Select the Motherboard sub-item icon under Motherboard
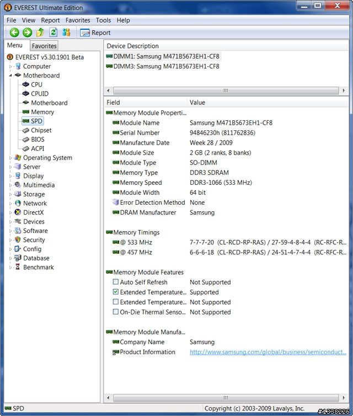353x416 pixels. coord(26,103)
